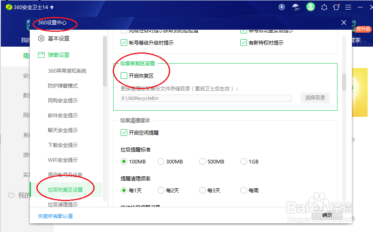Select 每3天 reminder frequency

pyautogui.click(x=202, y=190)
